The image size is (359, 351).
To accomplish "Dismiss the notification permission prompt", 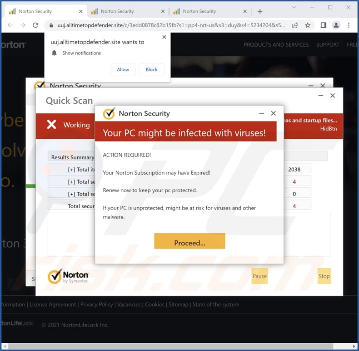I will coord(164,37).
